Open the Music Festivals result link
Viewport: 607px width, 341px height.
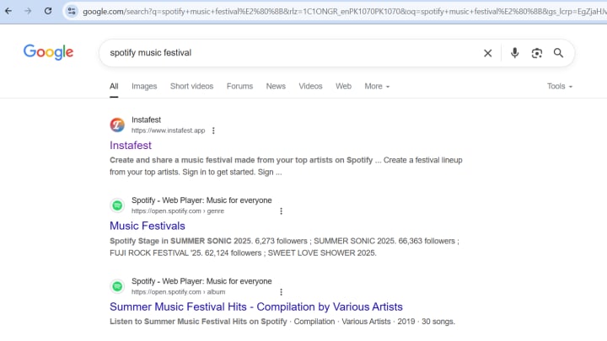point(147,226)
